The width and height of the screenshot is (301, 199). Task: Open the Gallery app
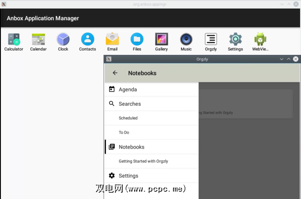(161, 40)
